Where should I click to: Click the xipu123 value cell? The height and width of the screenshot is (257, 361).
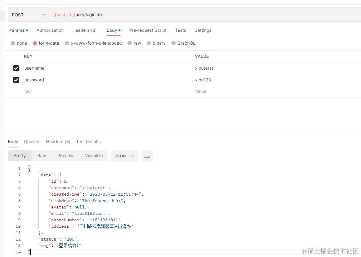pyautogui.click(x=277, y=80)
